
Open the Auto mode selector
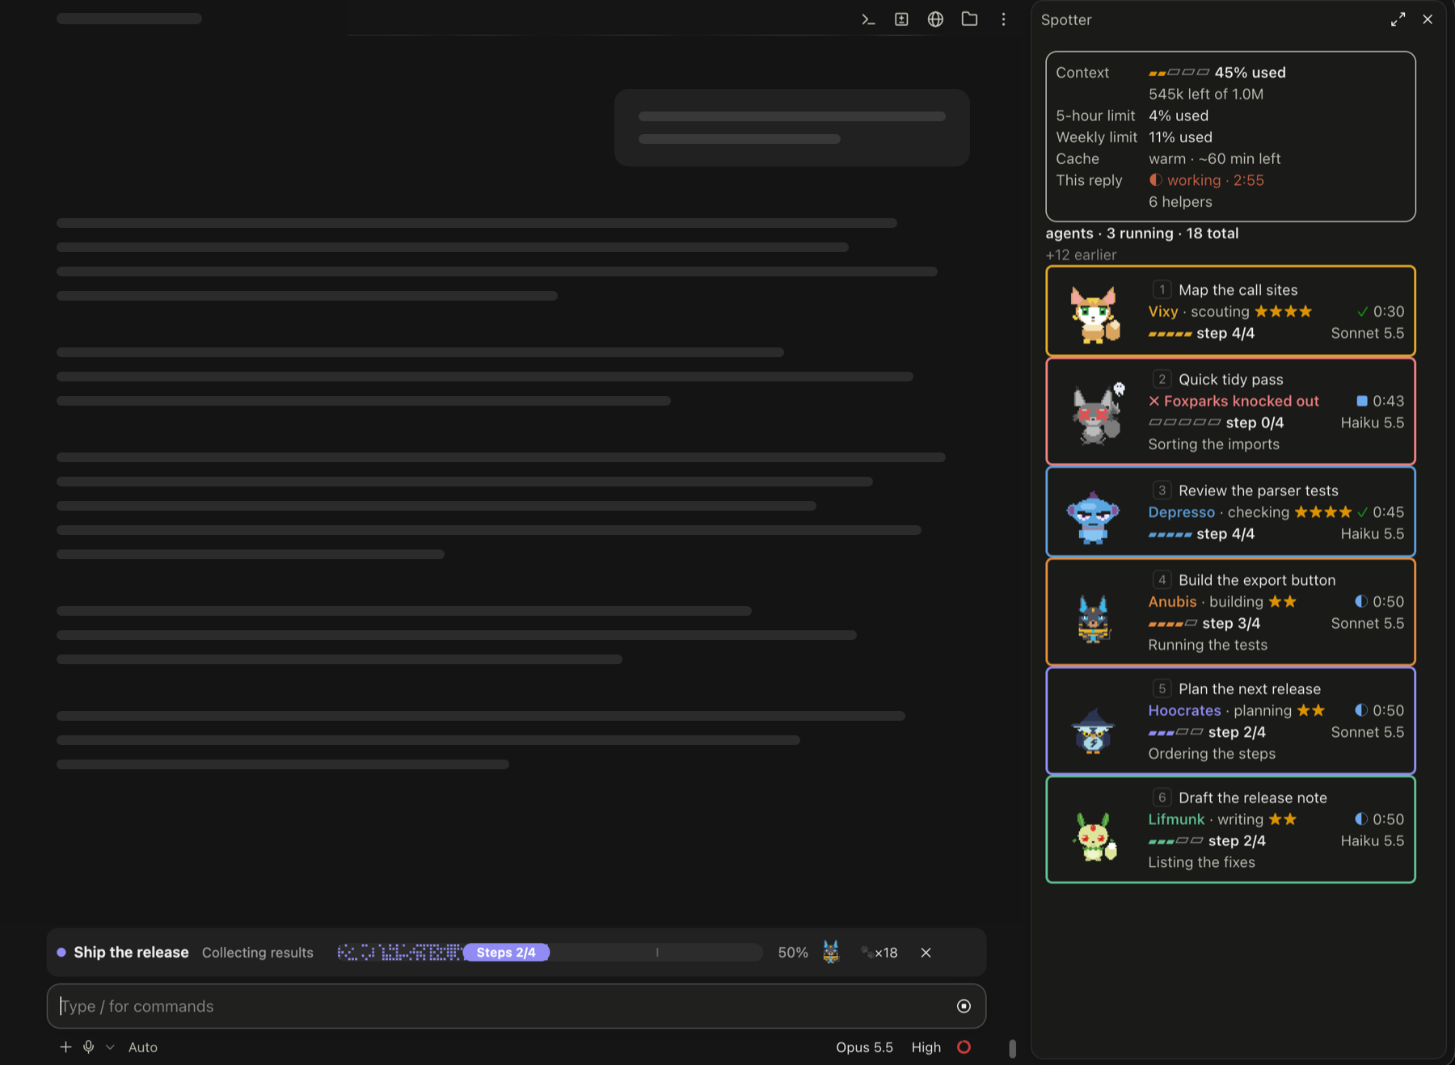click(x=143, y=1047)
